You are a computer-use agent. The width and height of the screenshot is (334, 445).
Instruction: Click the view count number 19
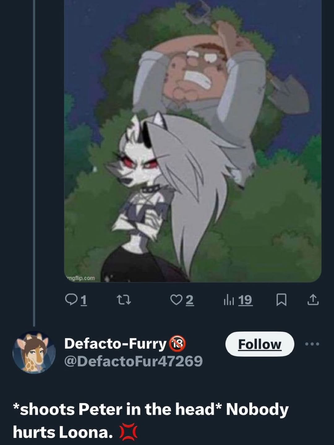pyautogui.click(x=245, y=300)
